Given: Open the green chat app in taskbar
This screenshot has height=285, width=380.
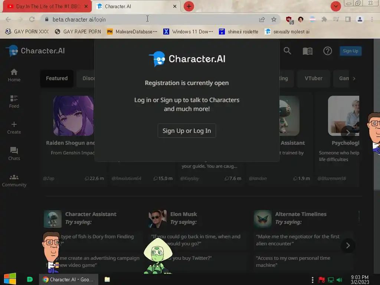Looking at the screenshot, I should [x=30, y=279].
